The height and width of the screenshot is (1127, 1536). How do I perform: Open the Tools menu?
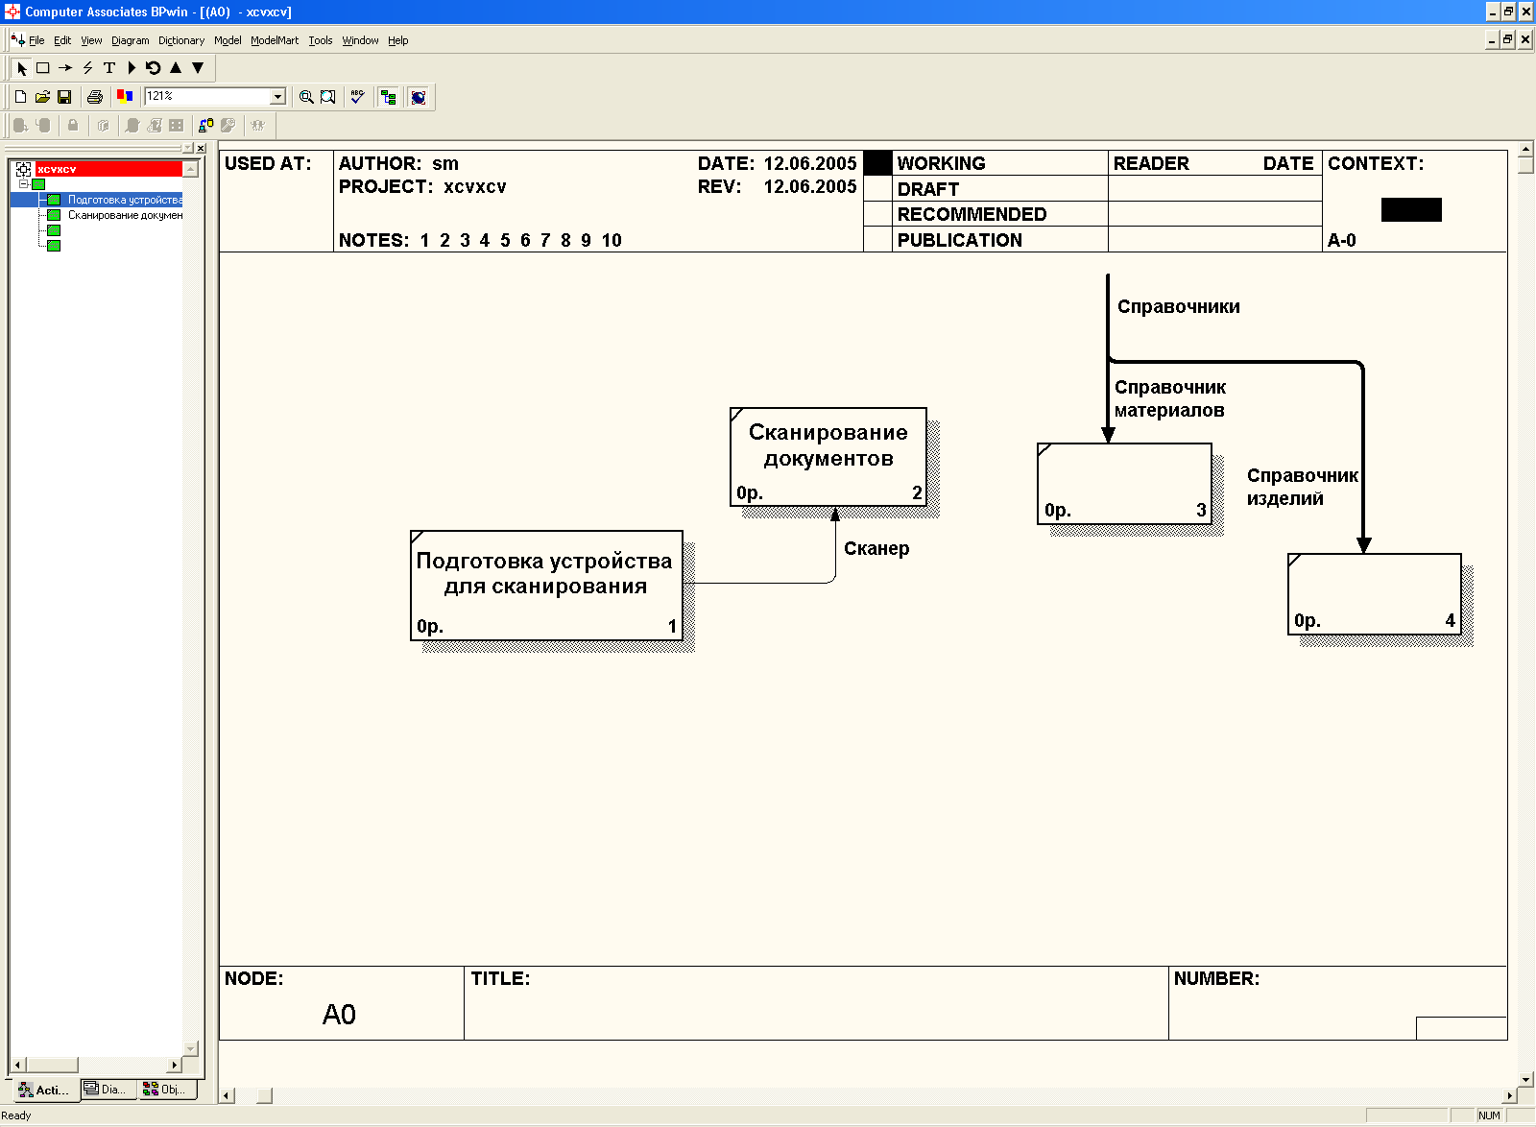[321, 40]
